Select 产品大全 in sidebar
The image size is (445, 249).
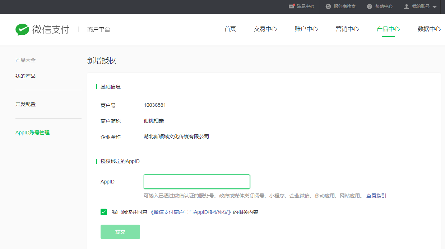point(26,60)
